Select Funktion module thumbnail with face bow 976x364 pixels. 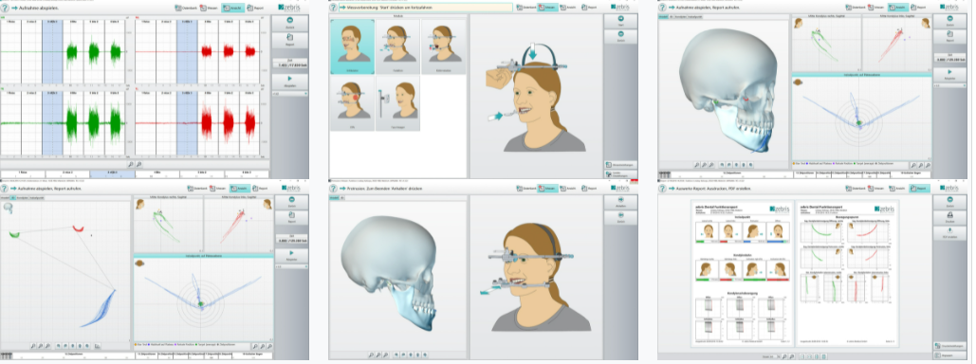(397, 46)
